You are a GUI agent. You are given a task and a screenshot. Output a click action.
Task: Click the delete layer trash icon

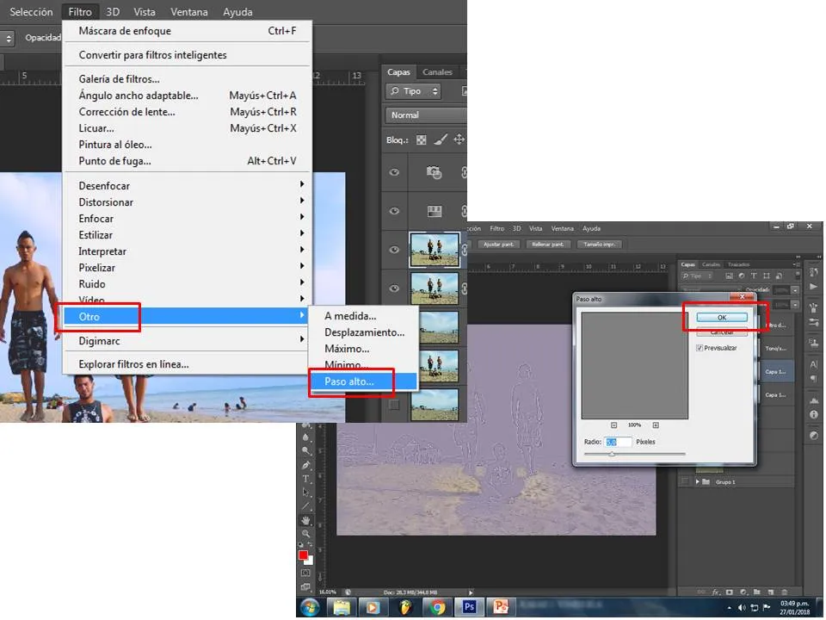pos(785,592)
